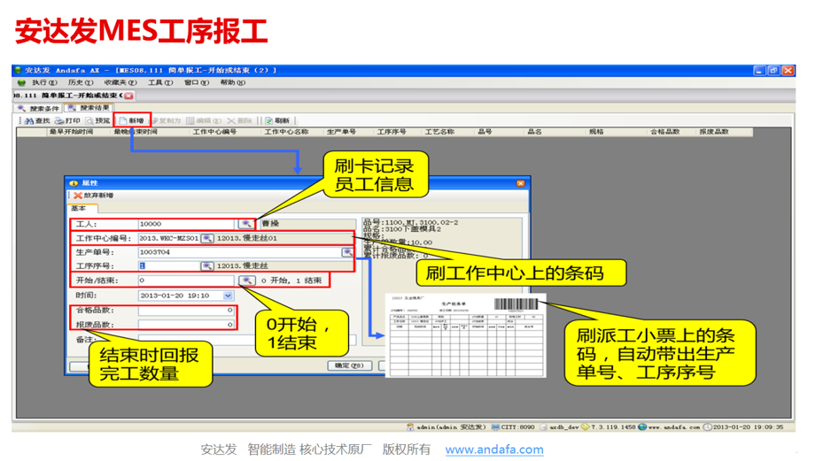
Task: Switch to the 搜索结果 tab
Action: (89, 108)
